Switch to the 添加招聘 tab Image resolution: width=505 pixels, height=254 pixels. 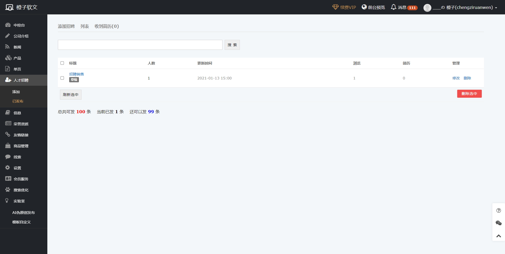tap(66, 26)
